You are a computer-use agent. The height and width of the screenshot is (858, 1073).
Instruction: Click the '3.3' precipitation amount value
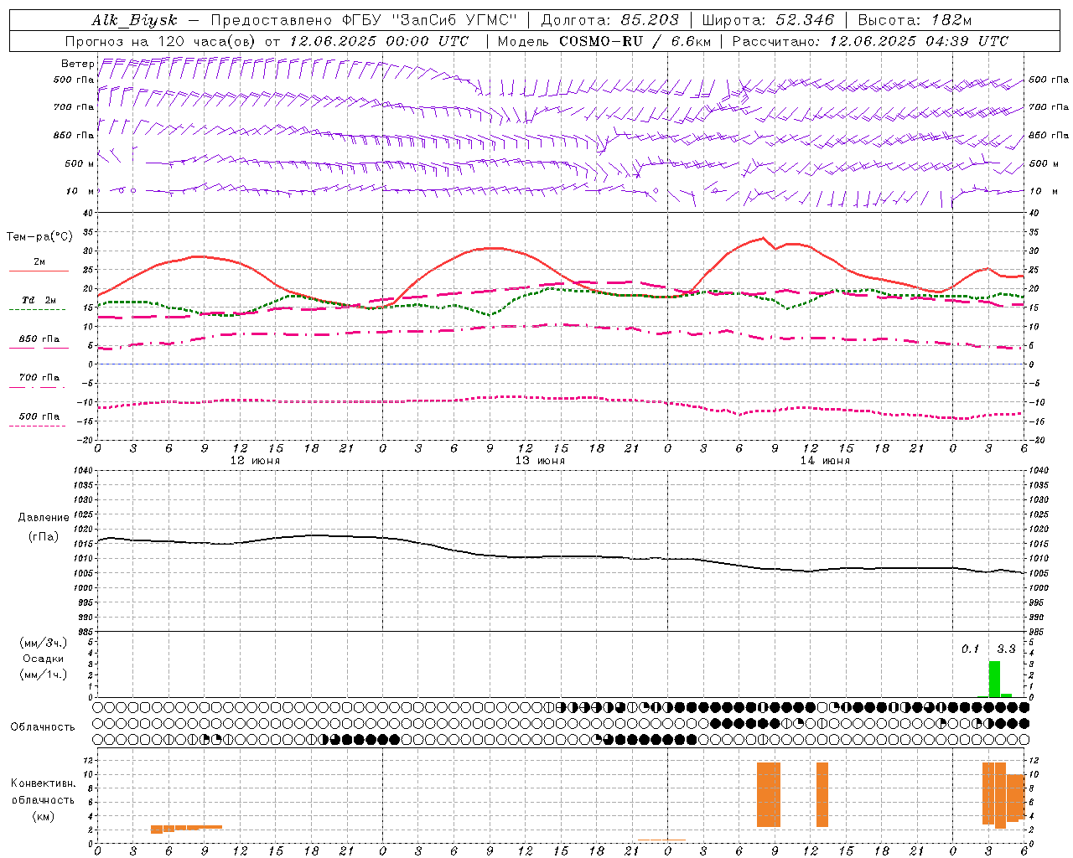(1006, 649)
